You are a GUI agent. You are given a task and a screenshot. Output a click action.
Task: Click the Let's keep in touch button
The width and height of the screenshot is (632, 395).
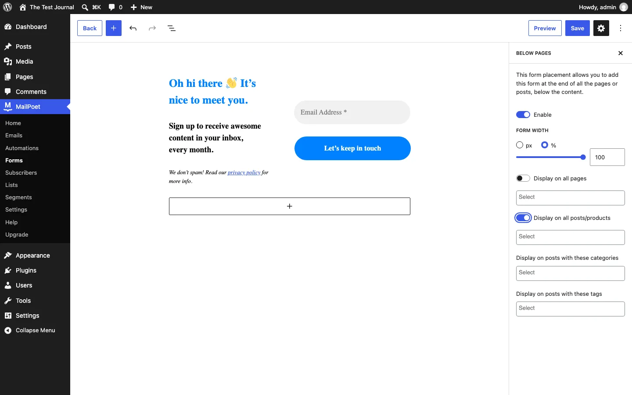pos(352,148)
